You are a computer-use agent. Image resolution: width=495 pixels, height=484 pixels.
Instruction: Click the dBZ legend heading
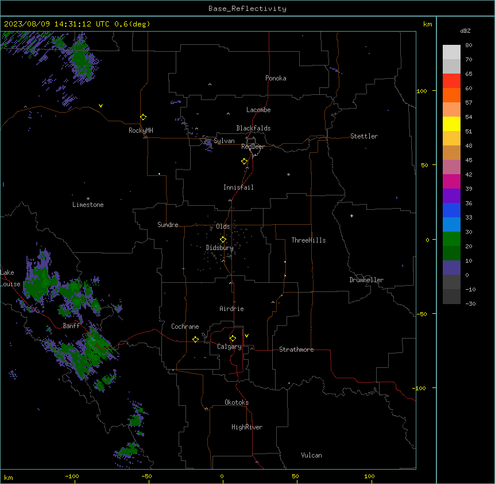click(465, 30)
